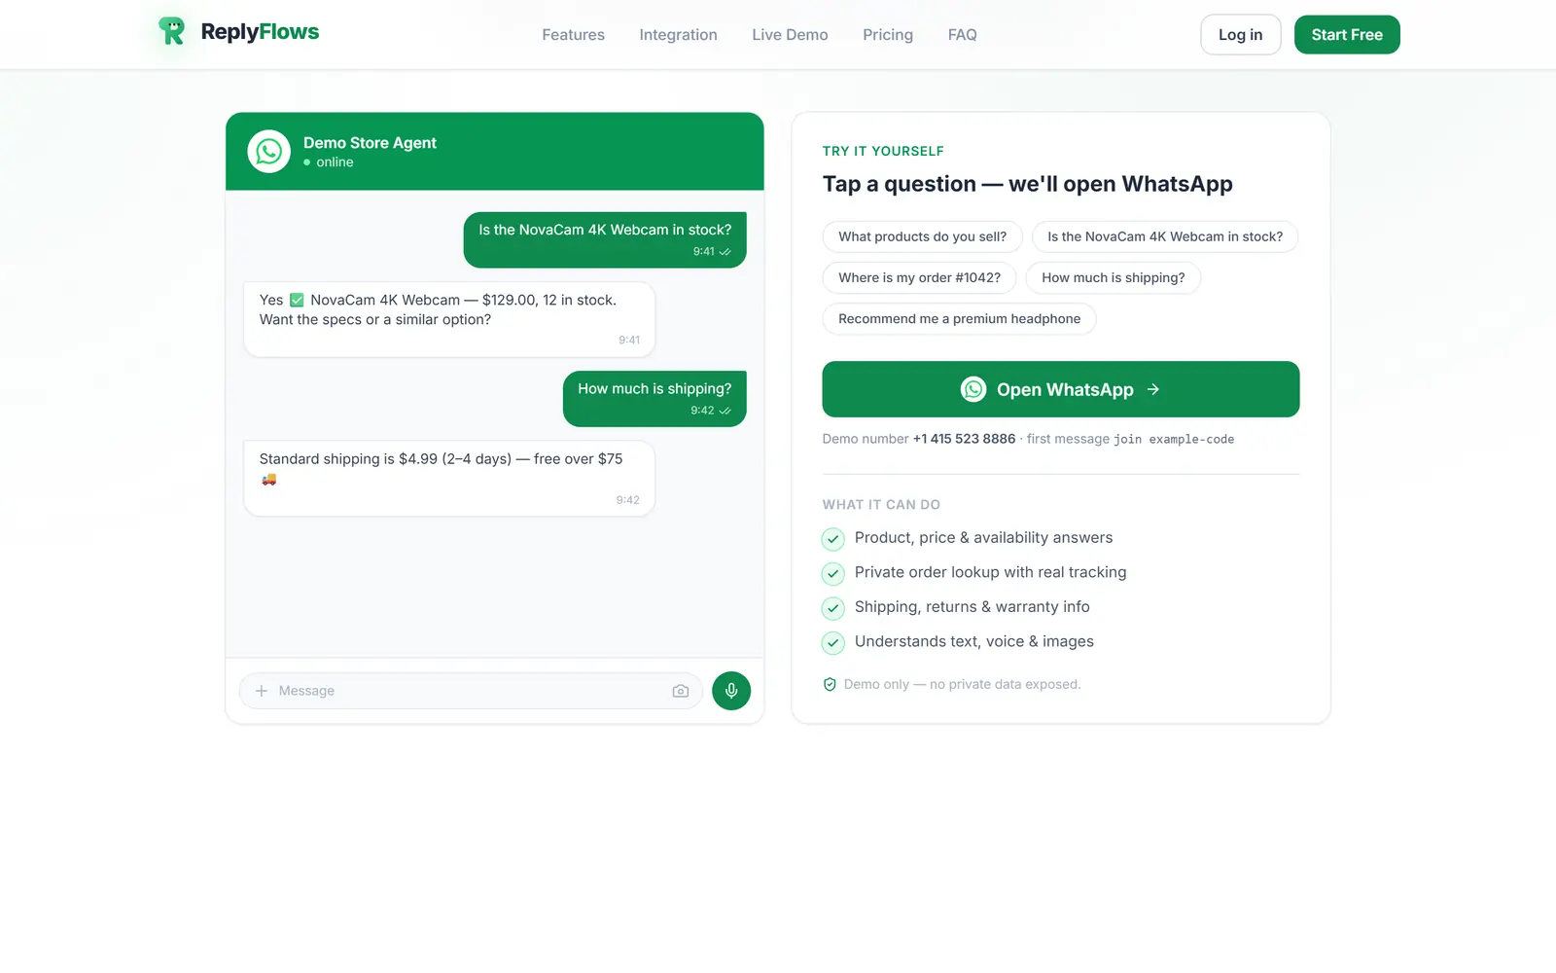
Task: Click 'Understands text, voice & images' text
Action: click(973, 641)
